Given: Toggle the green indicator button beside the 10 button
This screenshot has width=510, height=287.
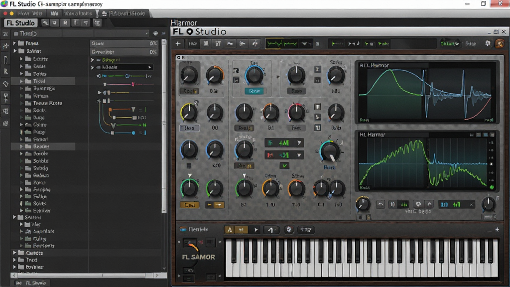Looking at the screenshot, I should pos(403,204).
